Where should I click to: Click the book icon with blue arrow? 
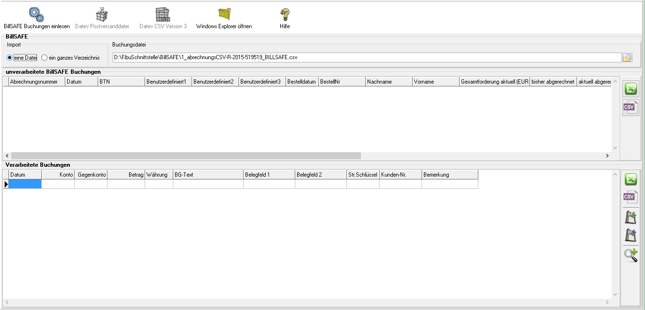[x=630, y=234]
